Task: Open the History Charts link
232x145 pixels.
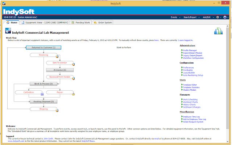Action: (x=189, y=105)
